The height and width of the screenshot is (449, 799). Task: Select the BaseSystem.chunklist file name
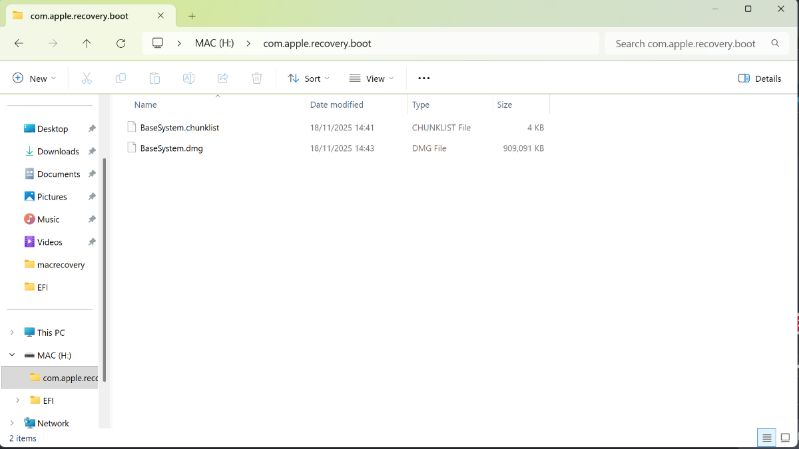(x=180, y=127)
